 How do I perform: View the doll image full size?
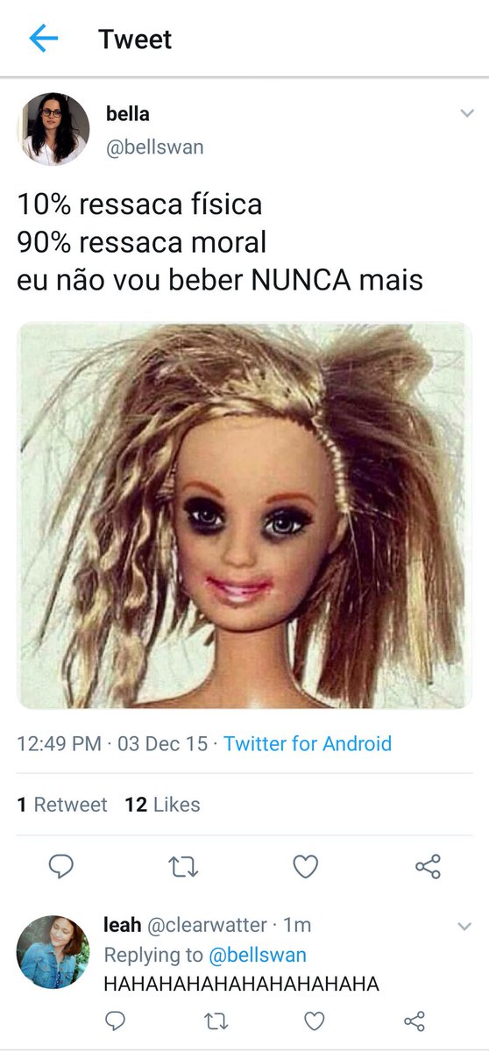(x=244, y=515)
